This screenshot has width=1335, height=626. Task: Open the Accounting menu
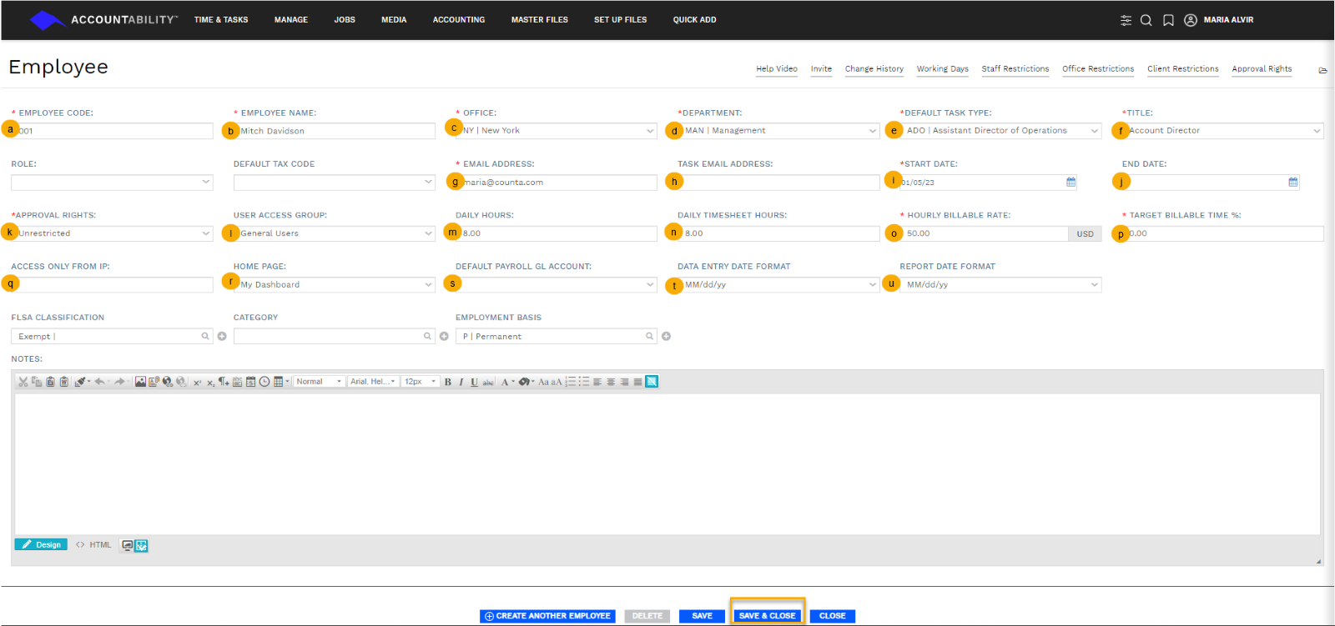point(458,20)
